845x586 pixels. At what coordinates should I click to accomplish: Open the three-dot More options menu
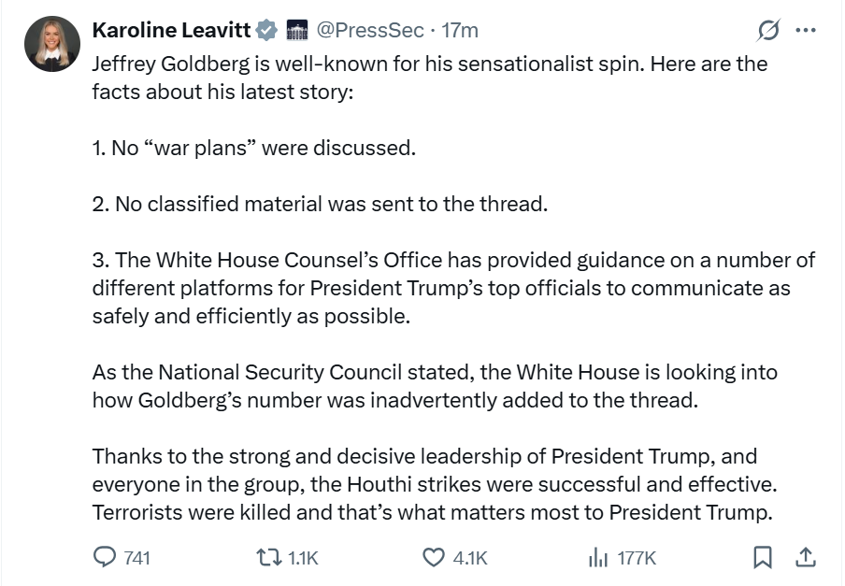coord(805,30)
